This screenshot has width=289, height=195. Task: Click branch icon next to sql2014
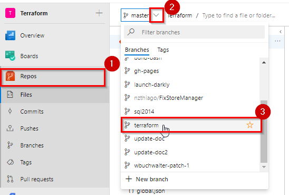pyautogui.click(x=127, y=112)
